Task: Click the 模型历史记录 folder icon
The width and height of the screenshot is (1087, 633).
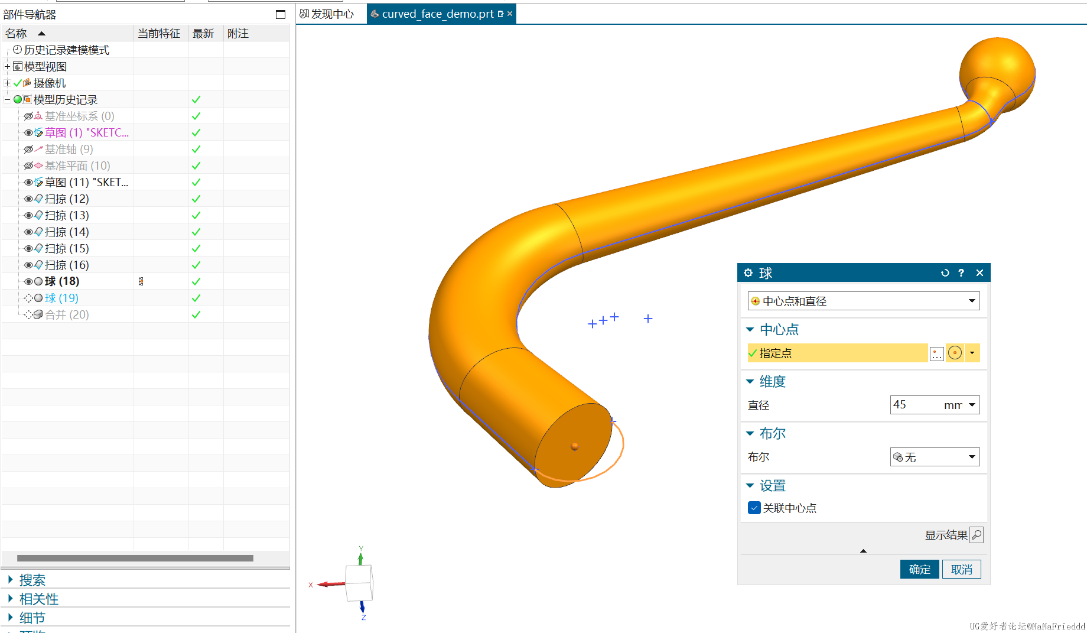Action: click(27, 99)
